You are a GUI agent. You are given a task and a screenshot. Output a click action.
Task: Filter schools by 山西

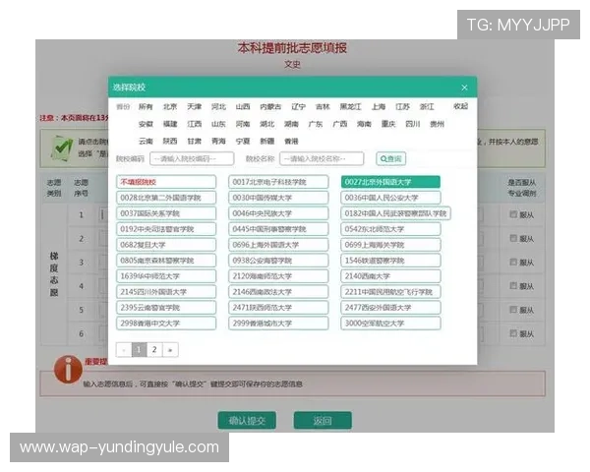pyautogui.click(x=243, y=107)
